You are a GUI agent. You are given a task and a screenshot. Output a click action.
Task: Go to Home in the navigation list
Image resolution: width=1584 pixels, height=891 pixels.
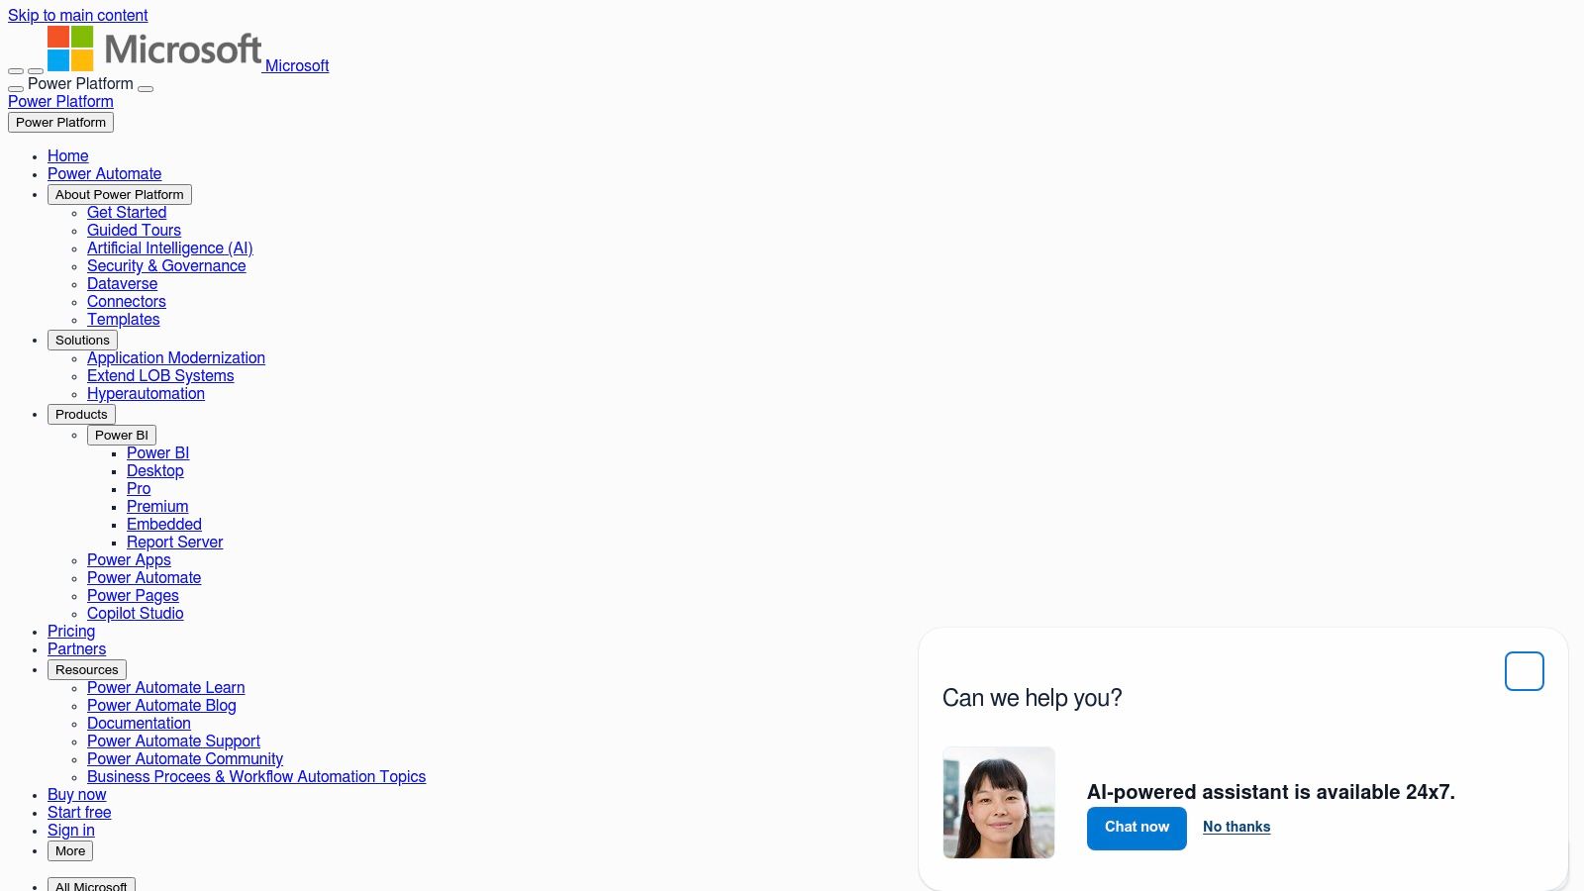click(67, 156)
